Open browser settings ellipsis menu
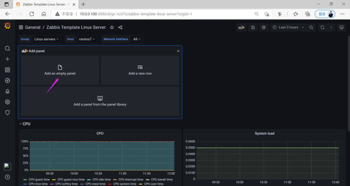This screenshot has height=186, width=350. 342,14
